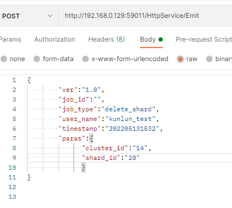Click the timestamp value 202205131532
This screenshot has height=208, width=232.
(x=132, y=129)
